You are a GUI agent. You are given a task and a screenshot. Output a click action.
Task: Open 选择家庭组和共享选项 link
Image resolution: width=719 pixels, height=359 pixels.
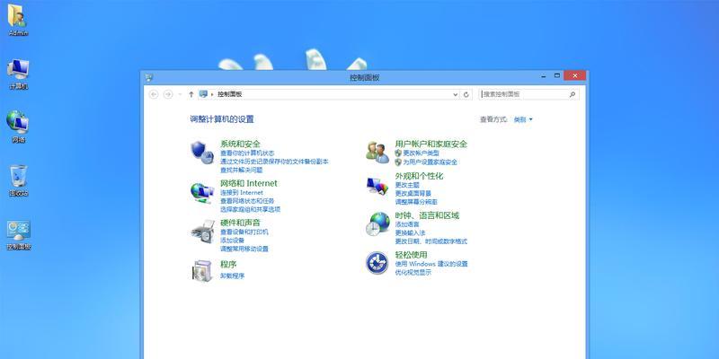[251, 209]
